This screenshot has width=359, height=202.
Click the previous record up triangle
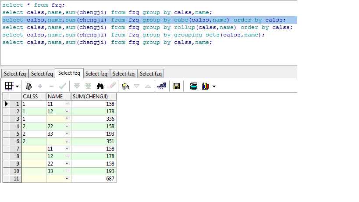click(x=148, y=86)
